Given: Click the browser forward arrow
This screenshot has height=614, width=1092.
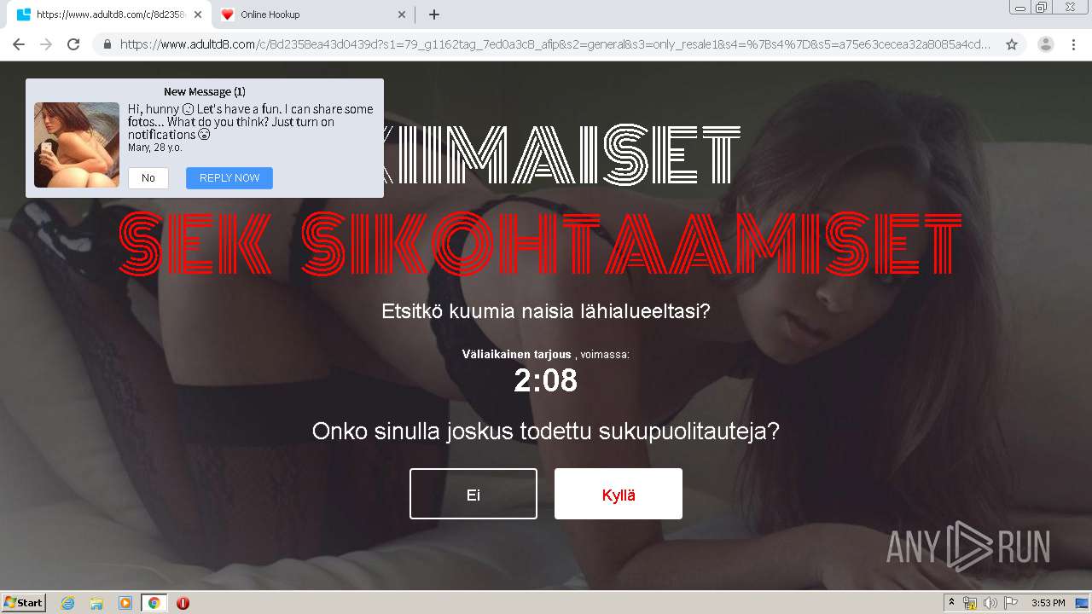Looking at the screenshot, I should coord(46,44).
